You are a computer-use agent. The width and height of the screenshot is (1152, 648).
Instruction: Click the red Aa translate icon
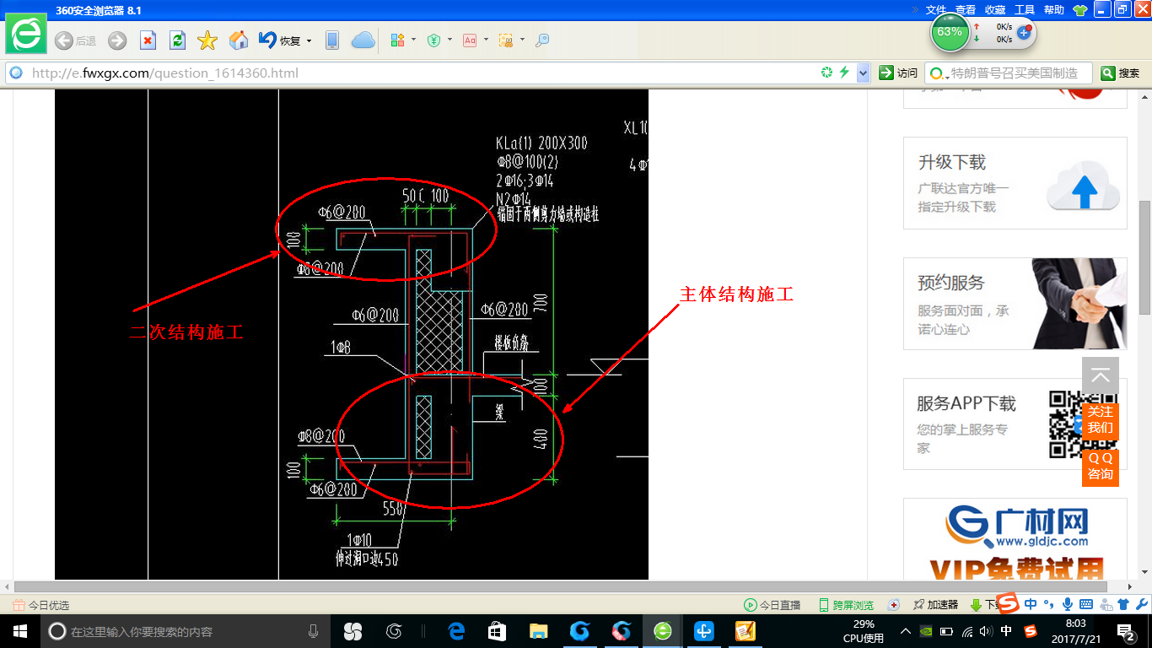(470, 40)
